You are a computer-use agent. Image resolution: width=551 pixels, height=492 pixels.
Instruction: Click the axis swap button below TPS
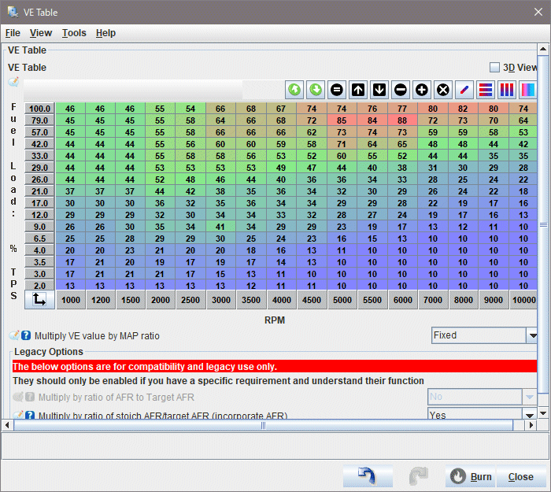(39, 300)
